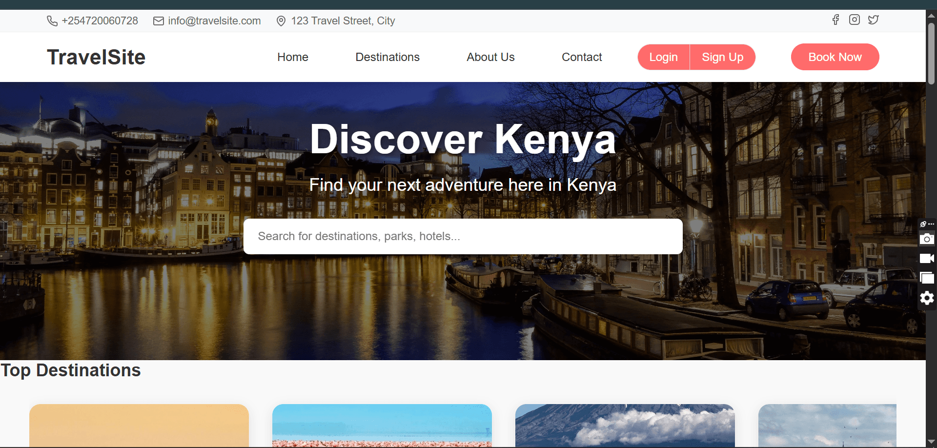Click the video record icon in side widget
Image resolution: width=937 pixels, height=448 pixels.
(x=927, y=258)
